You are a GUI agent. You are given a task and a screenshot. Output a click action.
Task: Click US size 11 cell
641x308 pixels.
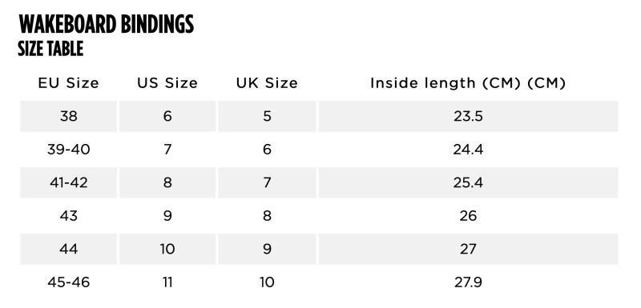[x=167, y=282]
